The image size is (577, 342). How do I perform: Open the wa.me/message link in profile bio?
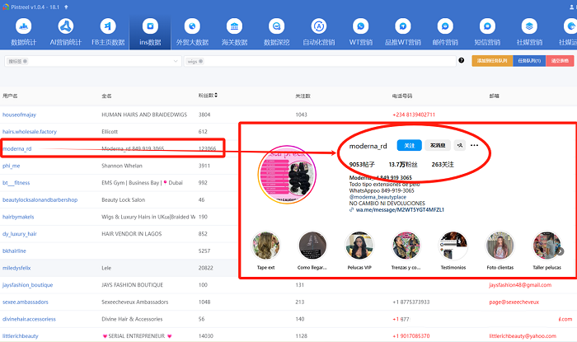pos(400,210)
